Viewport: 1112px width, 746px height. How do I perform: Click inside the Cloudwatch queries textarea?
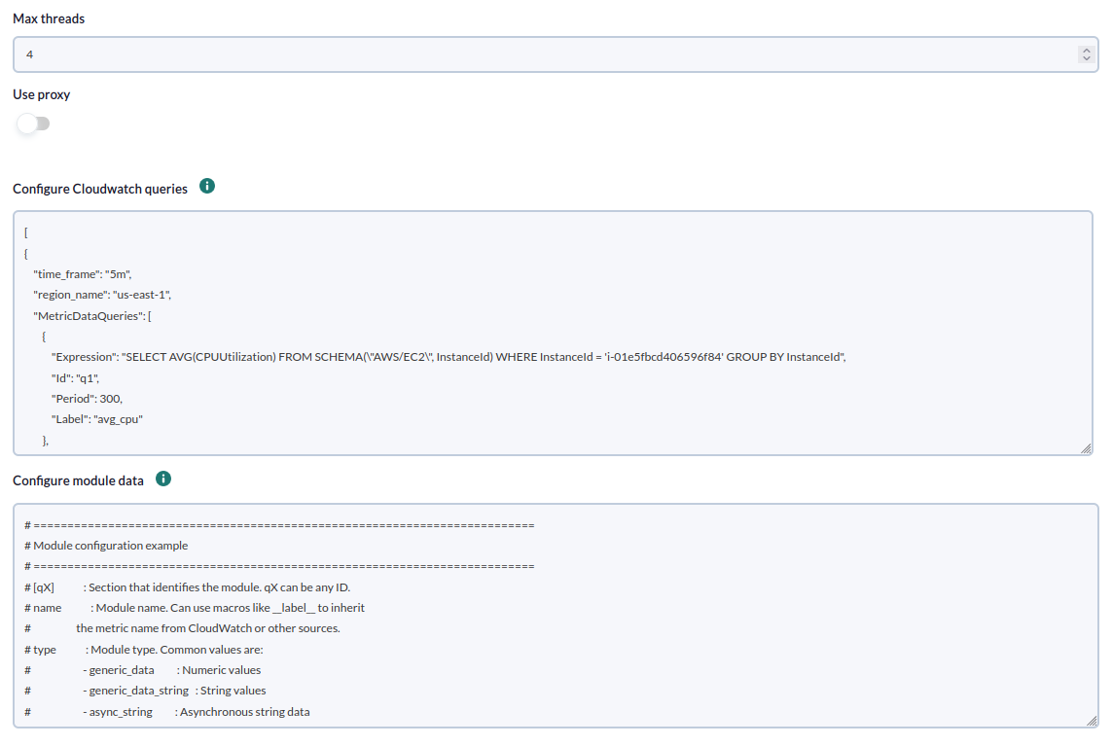(x=553, y=333)
